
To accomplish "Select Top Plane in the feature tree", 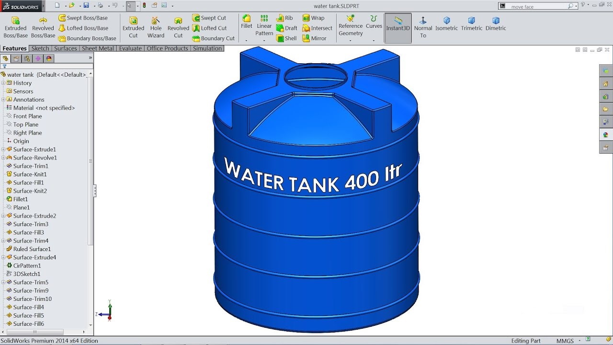I will [x=25, y=125].
